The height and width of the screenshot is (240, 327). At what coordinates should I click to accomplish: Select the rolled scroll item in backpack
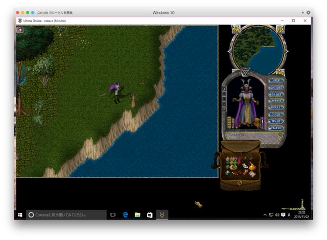pyautogui.click(x=252, y=173)
